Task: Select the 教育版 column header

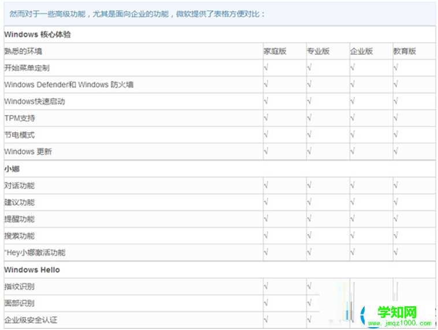Action: click(x=404, y=51)
